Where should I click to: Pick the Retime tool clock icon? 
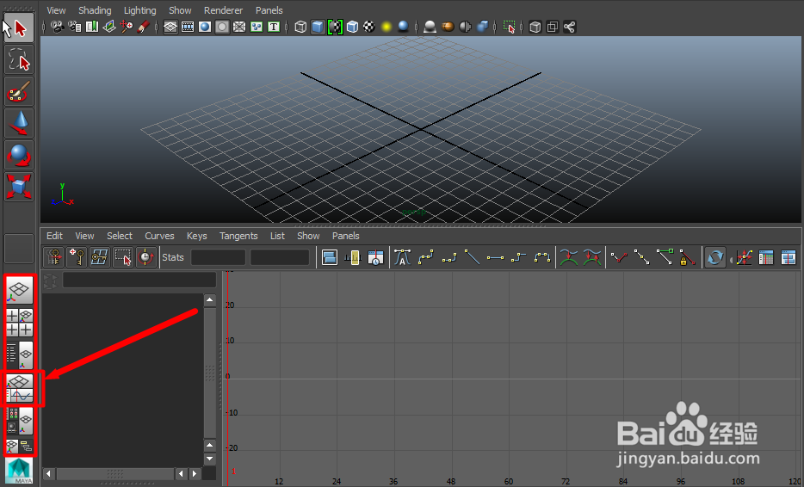pyautogui.click(x=146, y=256)
